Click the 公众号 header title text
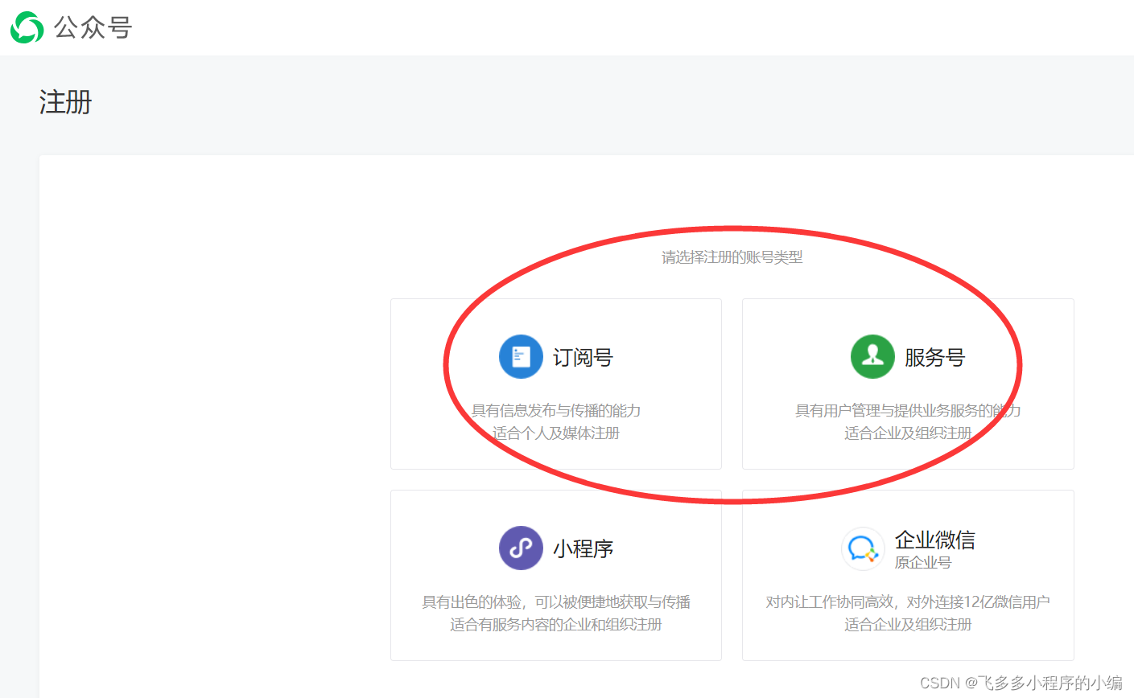1134x698 pixels. [x=93, y=27]
